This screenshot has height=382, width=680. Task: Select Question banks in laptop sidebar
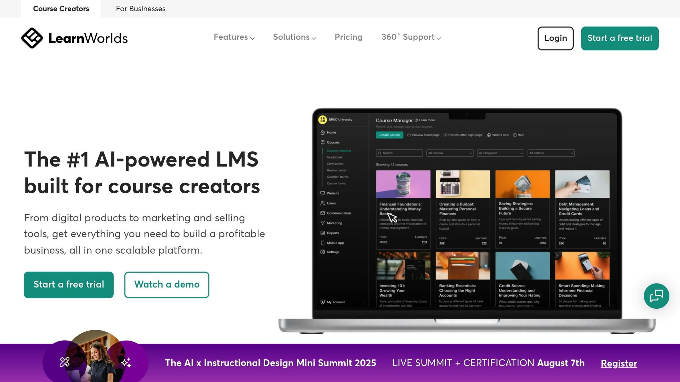point(337,177)
